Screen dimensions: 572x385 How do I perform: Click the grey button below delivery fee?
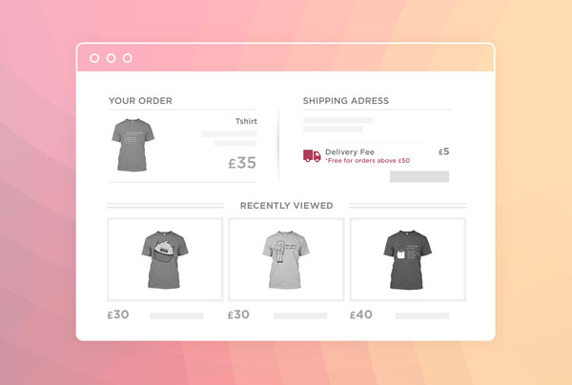coord(419,176)
